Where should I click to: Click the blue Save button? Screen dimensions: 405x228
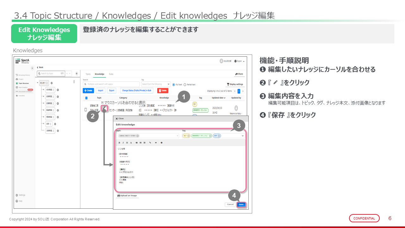click(241, 205)
